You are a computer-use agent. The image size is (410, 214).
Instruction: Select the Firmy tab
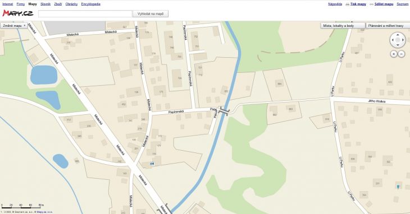tap(20, 4)
